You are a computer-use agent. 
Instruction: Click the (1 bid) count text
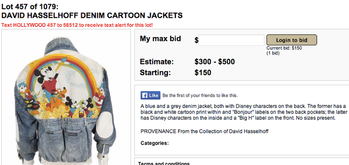273,53
